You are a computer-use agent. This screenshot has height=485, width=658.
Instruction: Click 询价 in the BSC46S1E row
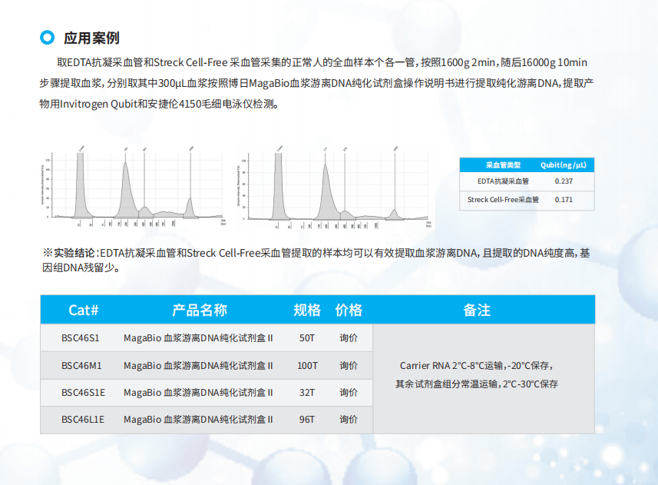349,393
